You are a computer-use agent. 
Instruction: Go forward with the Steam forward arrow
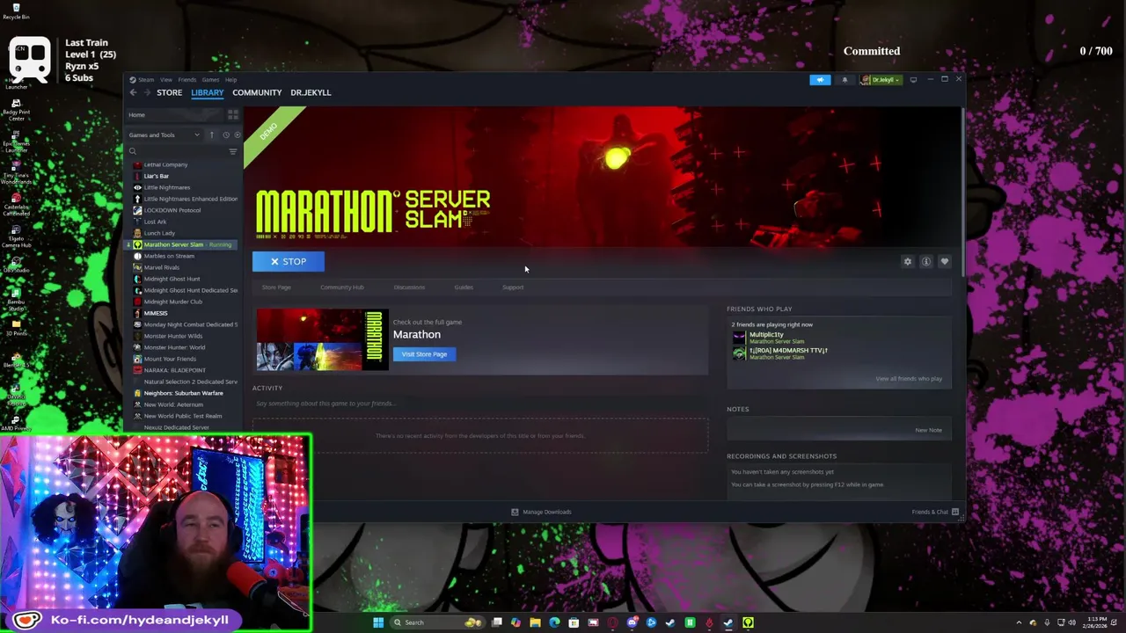[147, 92]
